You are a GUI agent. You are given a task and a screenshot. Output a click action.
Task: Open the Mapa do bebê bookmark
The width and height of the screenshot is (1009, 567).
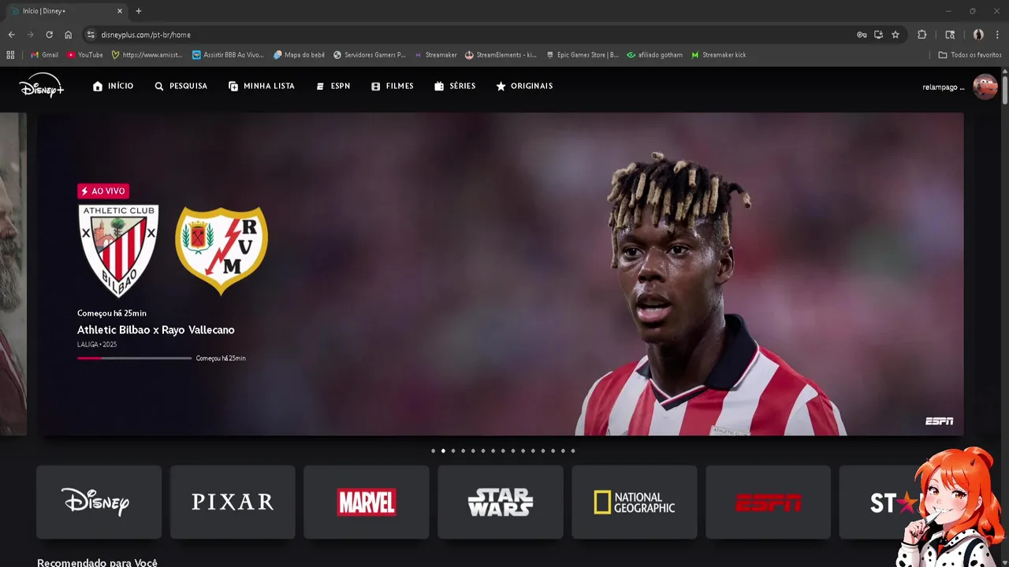pyautogui.click(x=299, y=55)
